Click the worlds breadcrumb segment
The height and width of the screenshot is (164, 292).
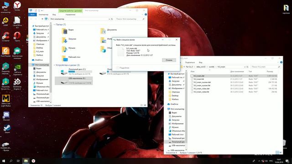click(212, 67)
